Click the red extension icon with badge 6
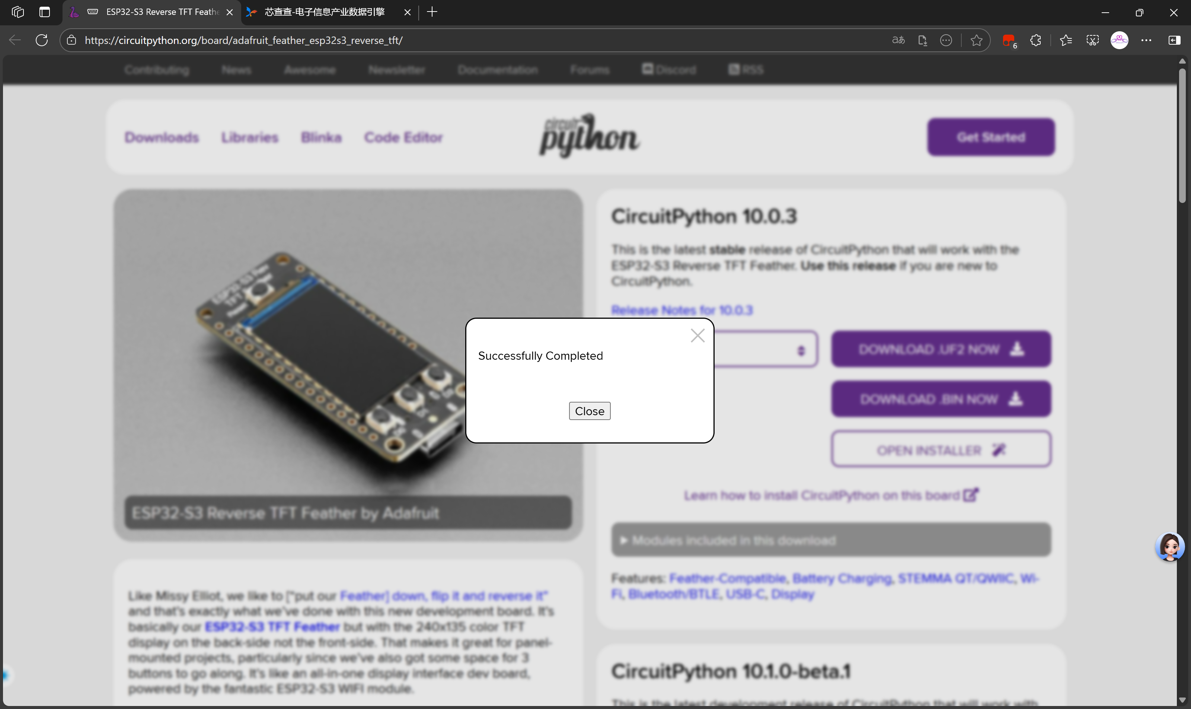This screenshot has width=1191, height=709. [x=1009, y=40]
